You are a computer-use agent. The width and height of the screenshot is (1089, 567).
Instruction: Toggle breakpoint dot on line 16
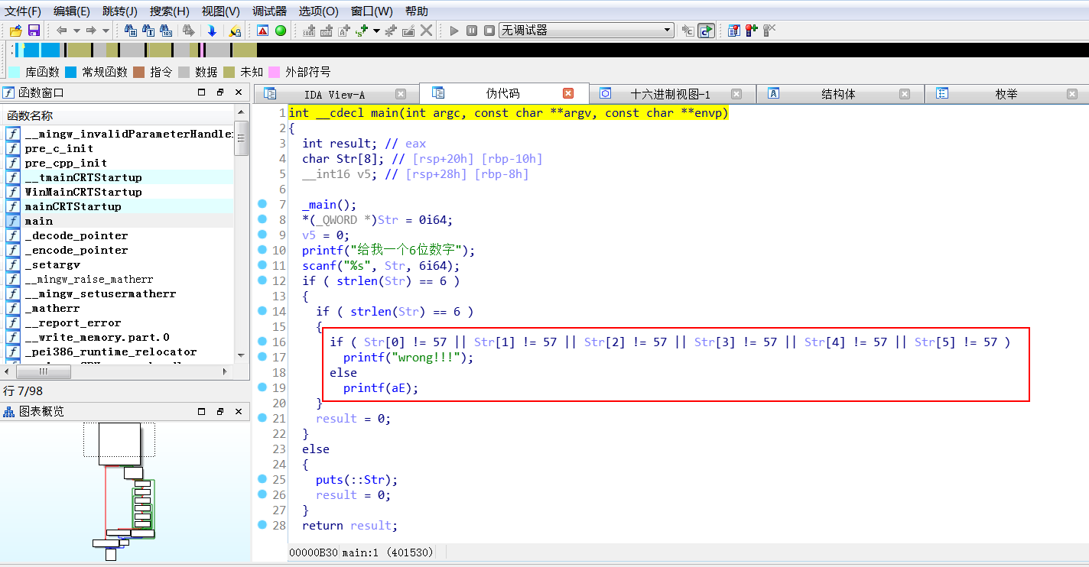click(x=262, y=342)
